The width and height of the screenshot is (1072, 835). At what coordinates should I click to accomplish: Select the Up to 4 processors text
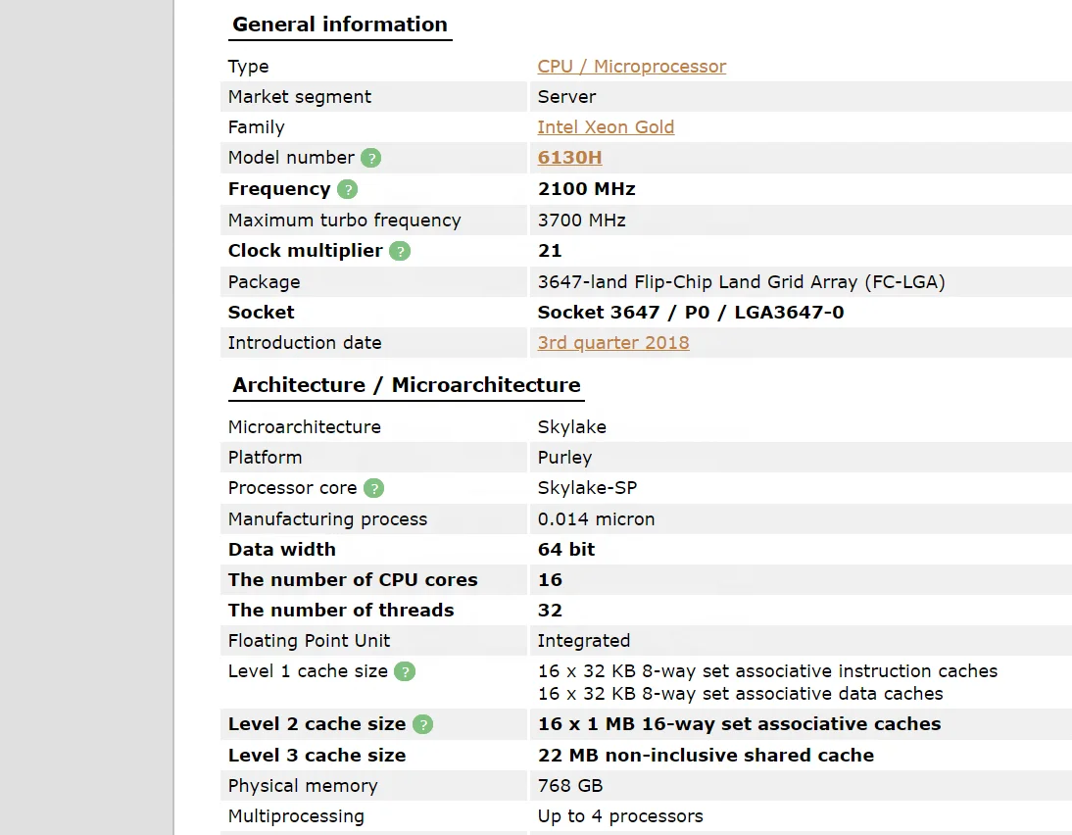[x=620, y=816]
